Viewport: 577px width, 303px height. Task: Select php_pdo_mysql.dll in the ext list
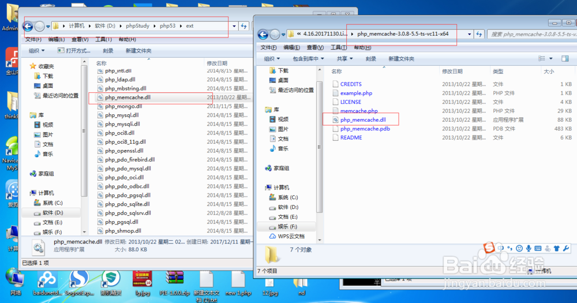click(128, 169)
